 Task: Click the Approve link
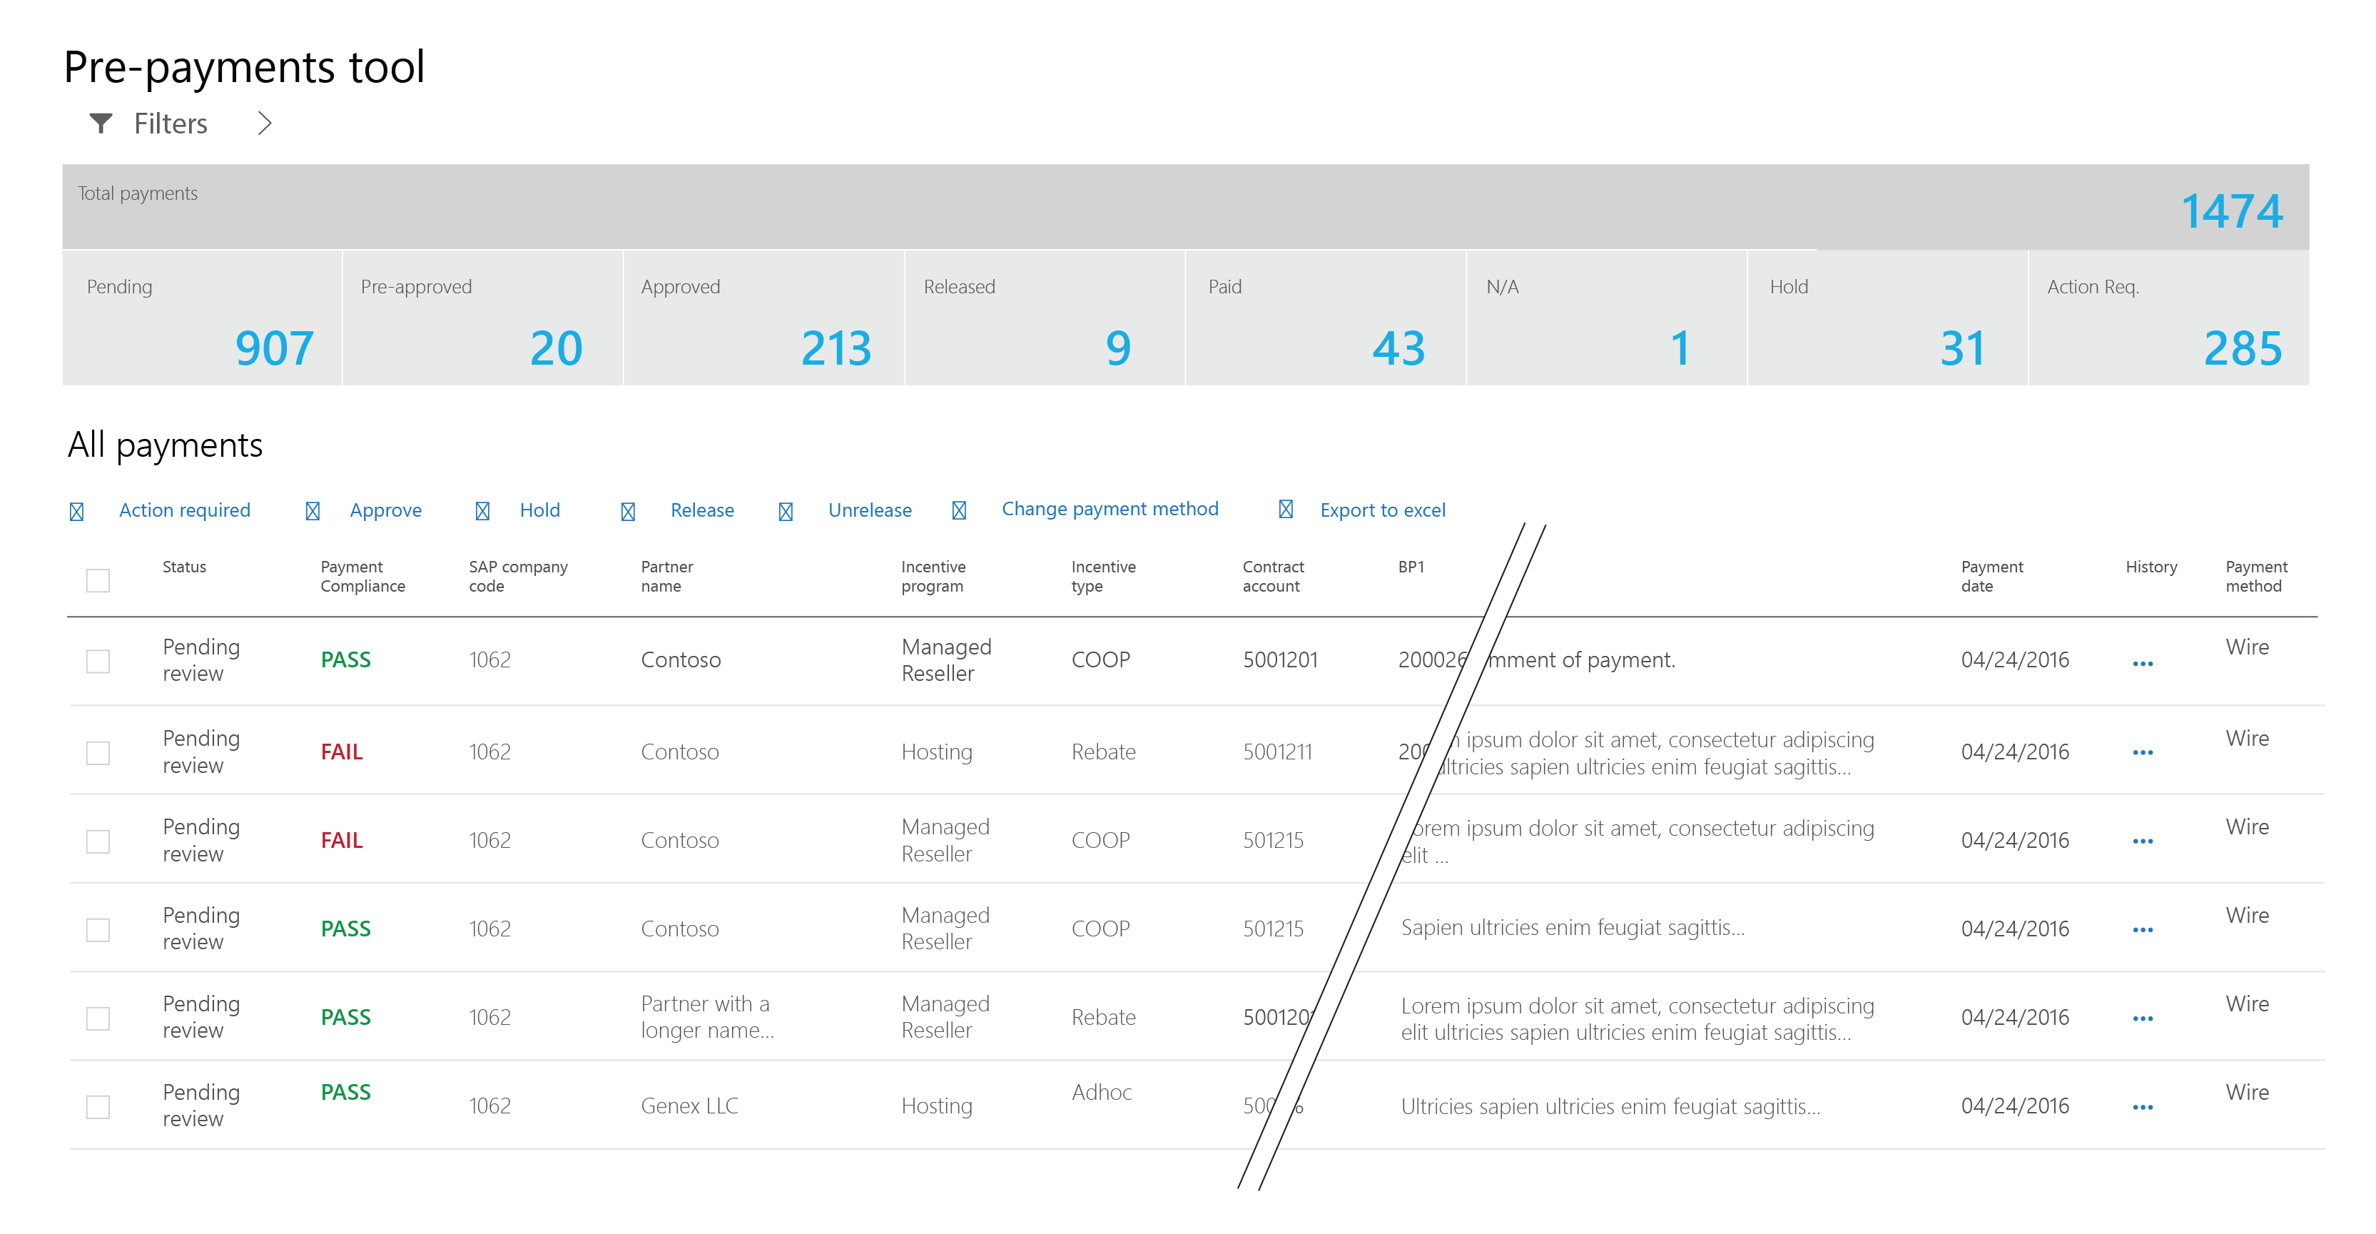385,509
